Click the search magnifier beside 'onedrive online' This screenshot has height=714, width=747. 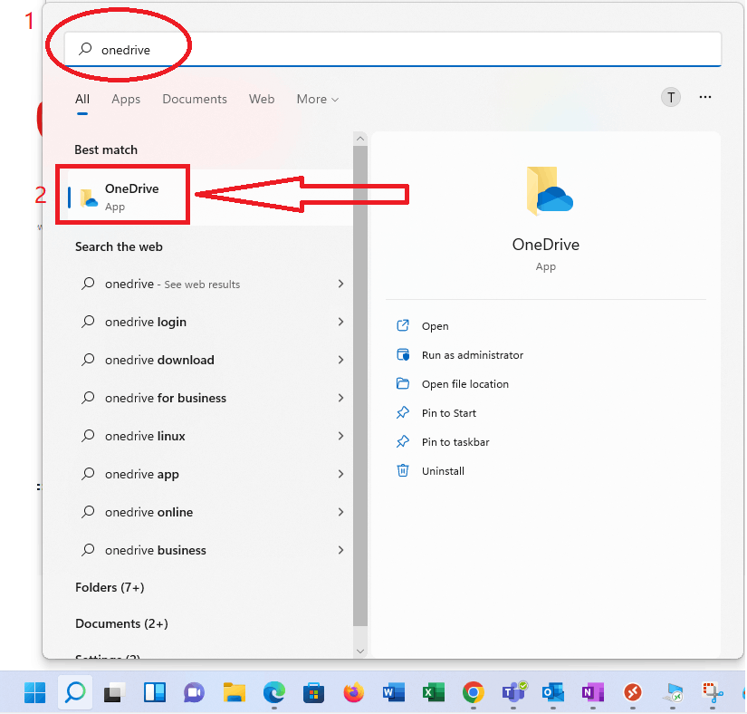click(x=88, y=512)
